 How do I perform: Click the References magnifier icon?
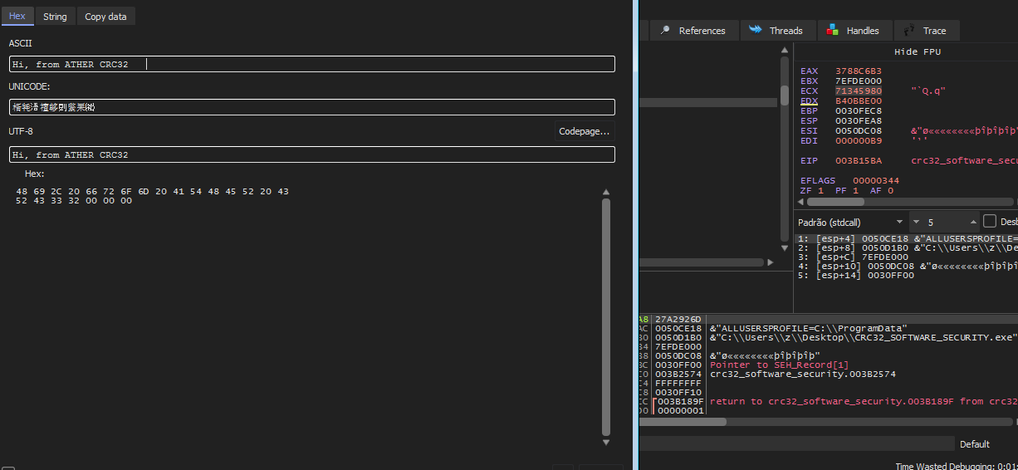coord(665,30)
